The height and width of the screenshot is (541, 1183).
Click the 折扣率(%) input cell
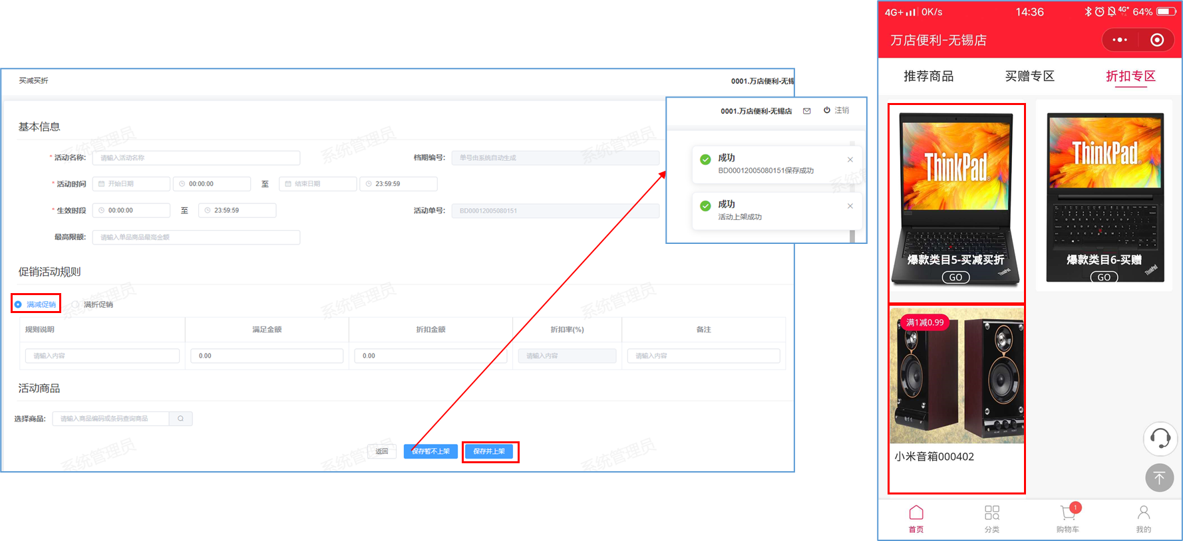(568, 356)
